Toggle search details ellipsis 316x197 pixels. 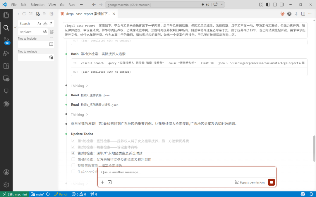point(51,37)
